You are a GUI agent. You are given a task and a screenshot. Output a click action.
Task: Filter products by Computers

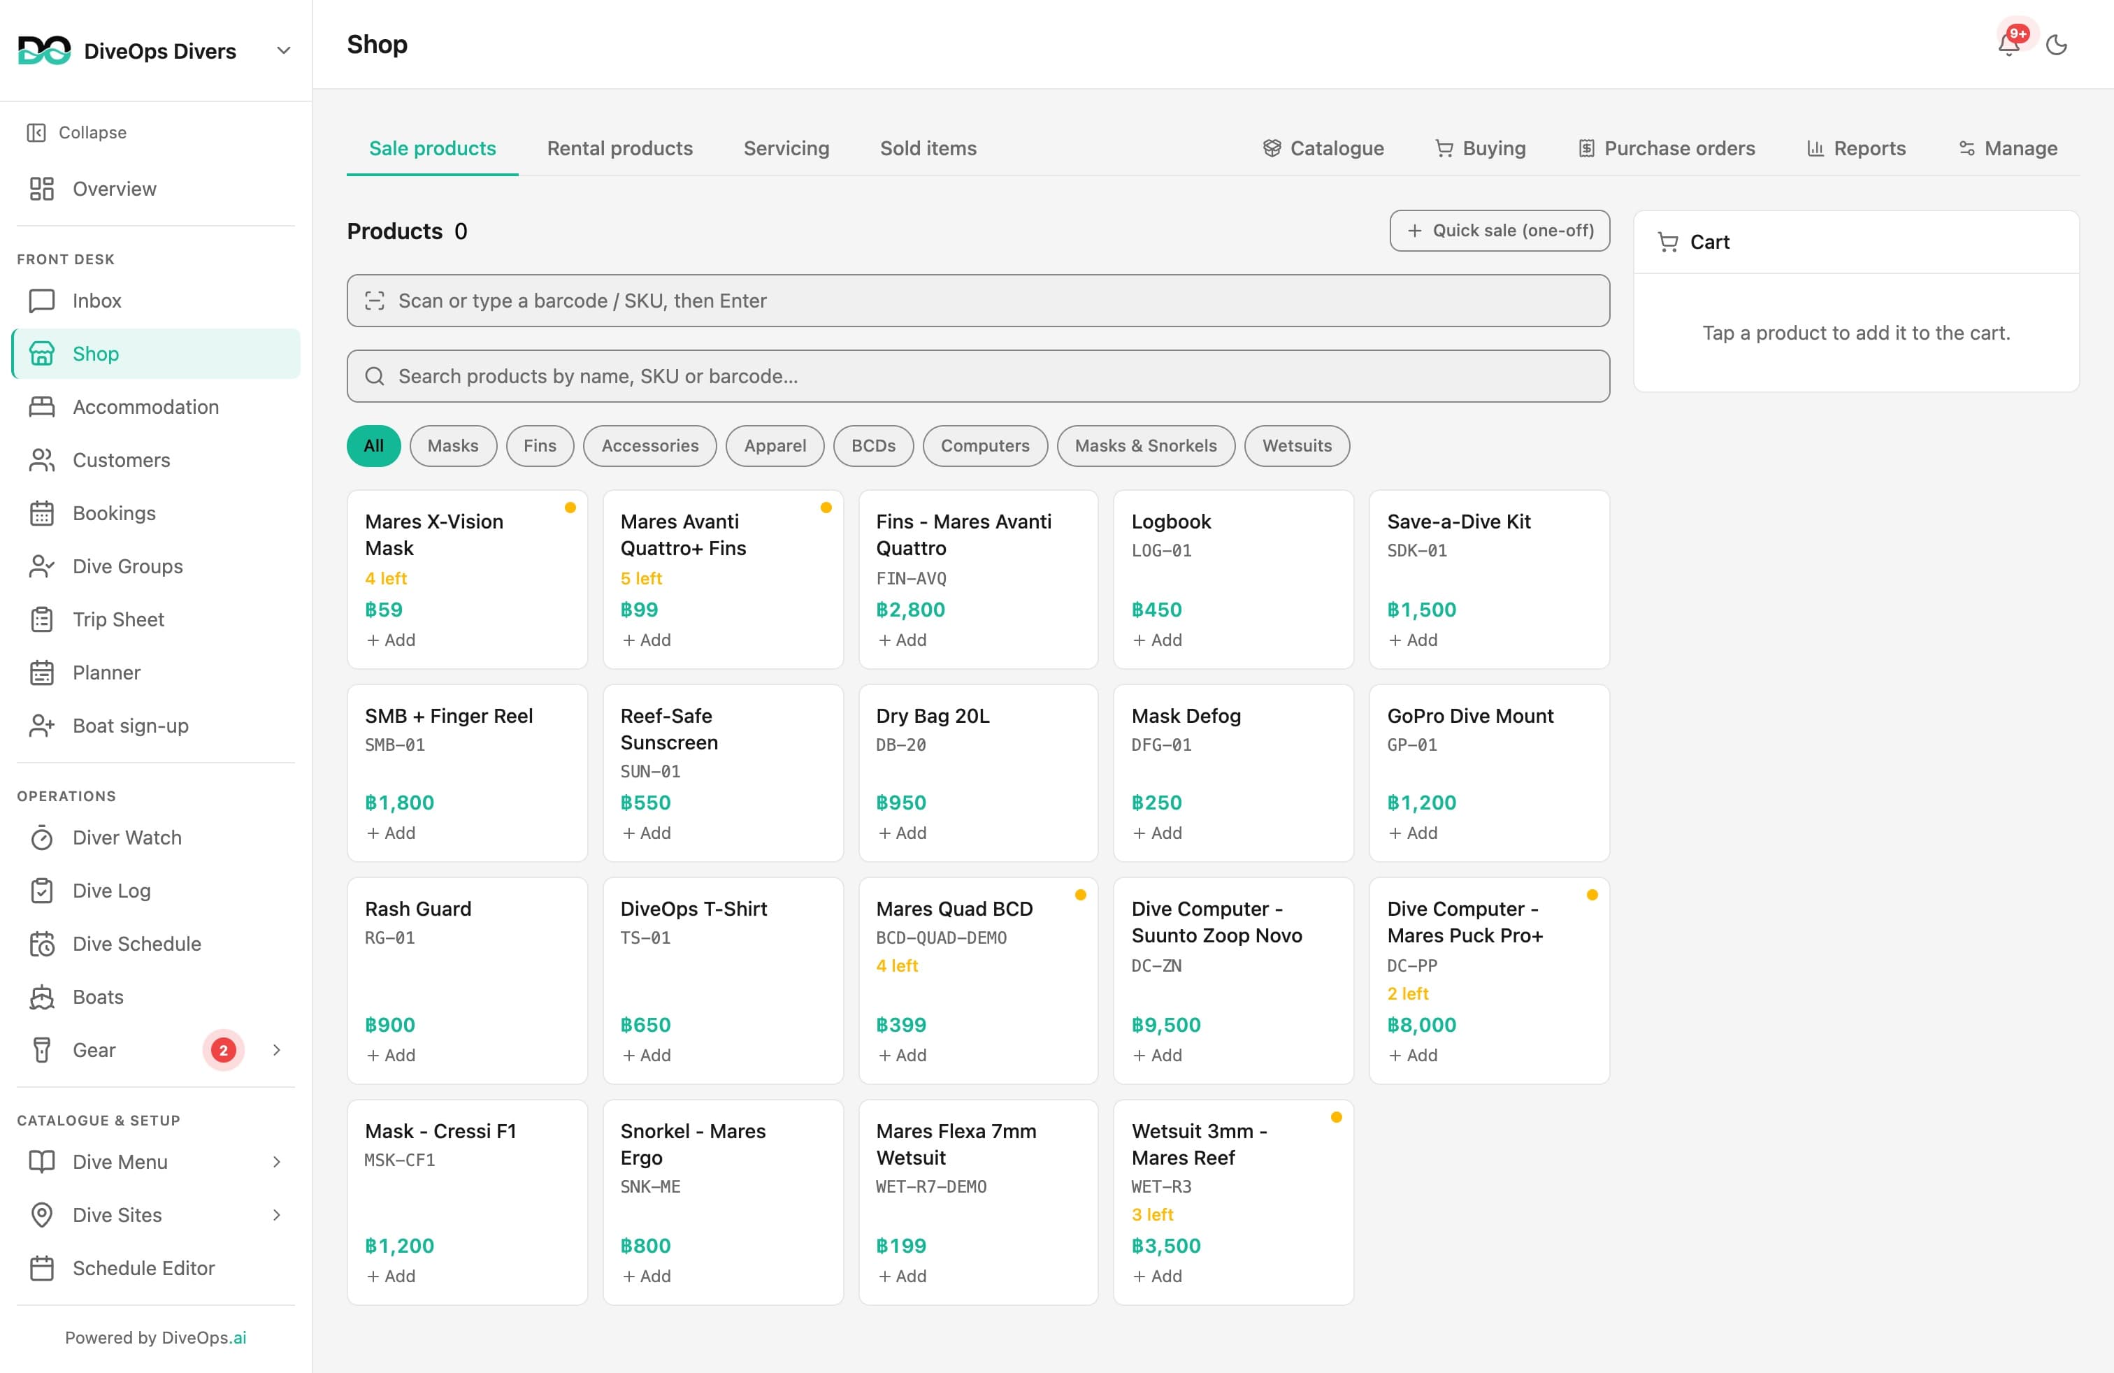986,446
